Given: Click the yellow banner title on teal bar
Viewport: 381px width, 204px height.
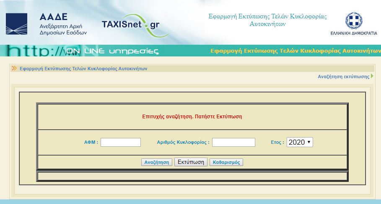Looking at the screenshot, I should point(295,51).
